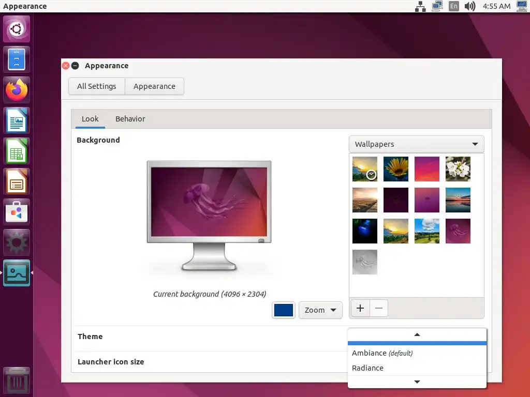The height and width of the screenshot is (397, 530).
Task: Launch Firefox from the launcher
Action: [x=17, y=90]
